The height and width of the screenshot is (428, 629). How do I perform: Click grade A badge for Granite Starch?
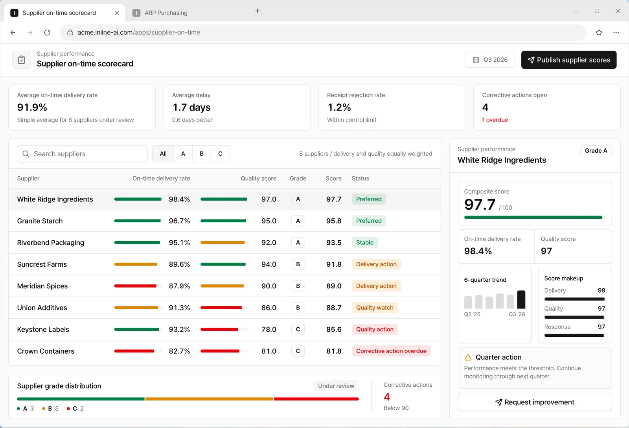click(298, 221)
